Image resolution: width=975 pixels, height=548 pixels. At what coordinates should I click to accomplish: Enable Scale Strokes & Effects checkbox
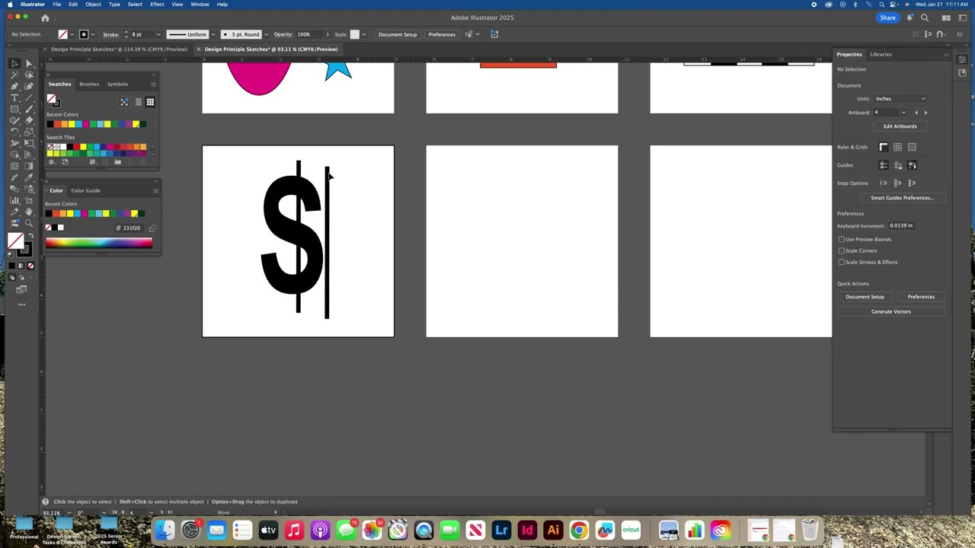[842, 262]
